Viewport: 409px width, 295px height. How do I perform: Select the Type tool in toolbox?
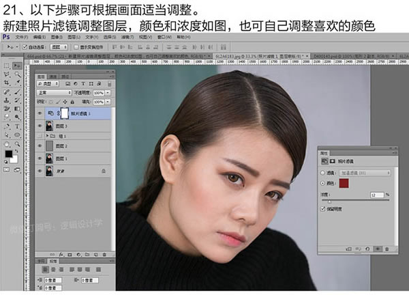pyautogui.click(x=17, y=126)
